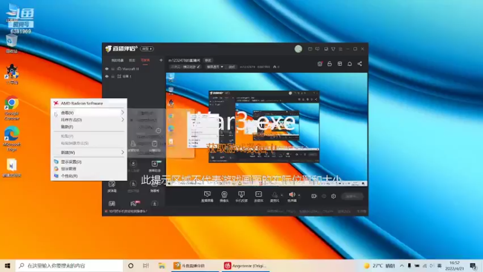Expand the arrow beside 查看(V)
Viewport: 483px width, 272px height.
[123, 112]
